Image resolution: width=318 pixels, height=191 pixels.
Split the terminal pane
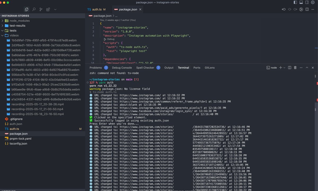[x=290, y=68]
